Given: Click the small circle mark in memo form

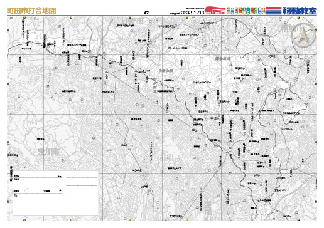Looking at the screenshot, I should pyautogui.click(x=60, y=190).
